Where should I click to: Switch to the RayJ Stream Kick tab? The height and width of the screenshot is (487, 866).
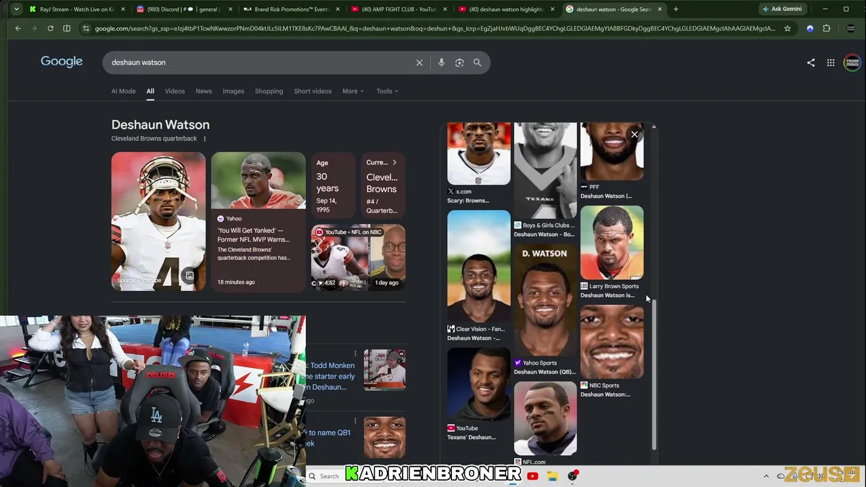coord(78,9)
